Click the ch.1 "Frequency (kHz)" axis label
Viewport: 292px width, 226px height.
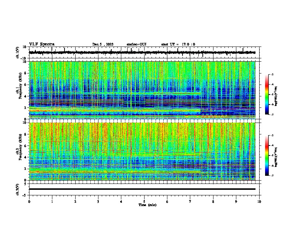click(21, 86)
